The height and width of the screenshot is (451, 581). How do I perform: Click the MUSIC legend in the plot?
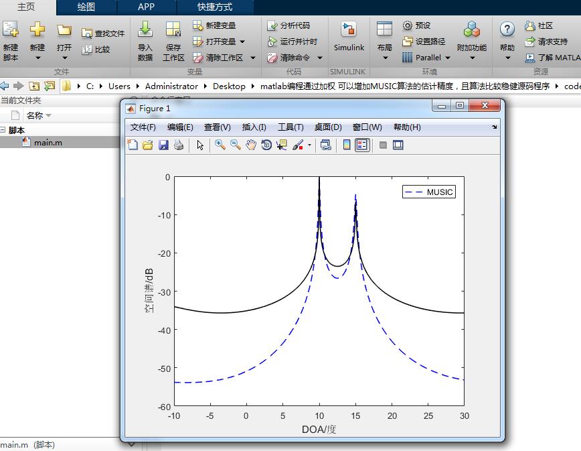click(429, 192)
